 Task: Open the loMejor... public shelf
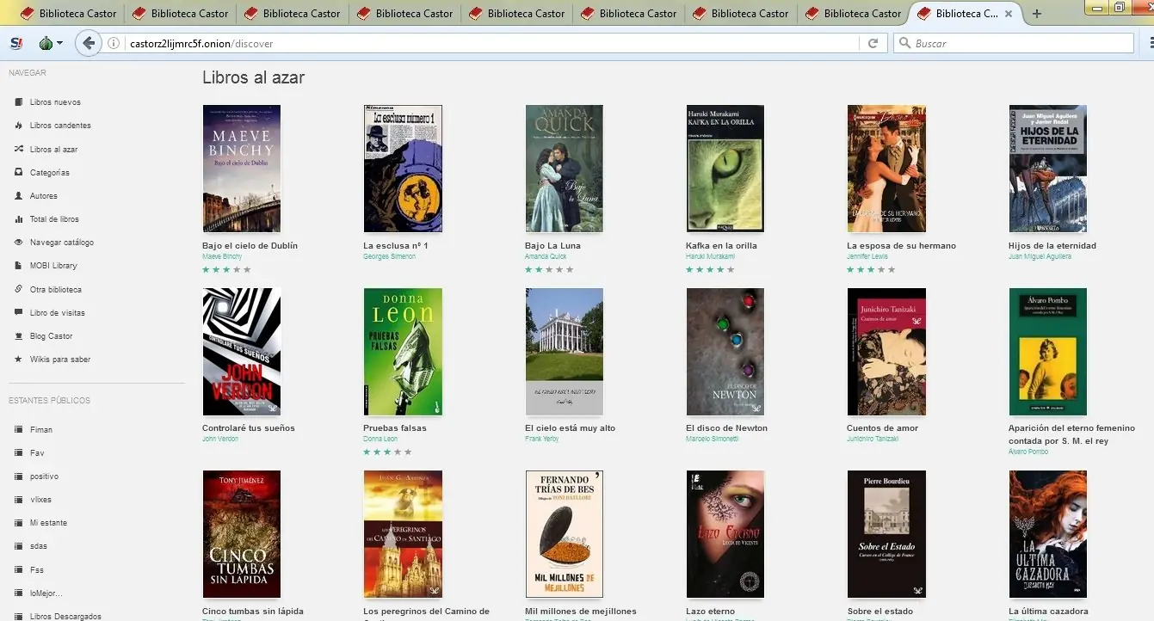[46, 593]
